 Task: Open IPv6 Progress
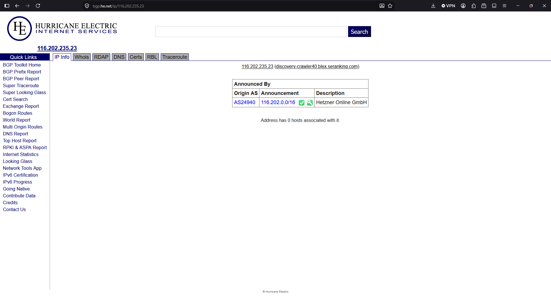tap(18, 182)
